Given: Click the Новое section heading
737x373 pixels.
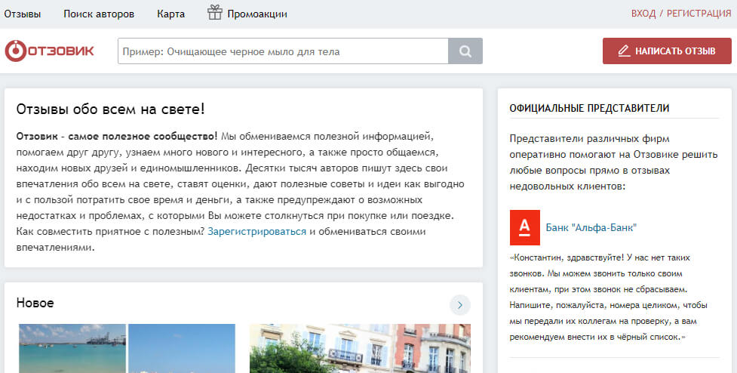Looking at the screenshot, I should pos(35,303).
